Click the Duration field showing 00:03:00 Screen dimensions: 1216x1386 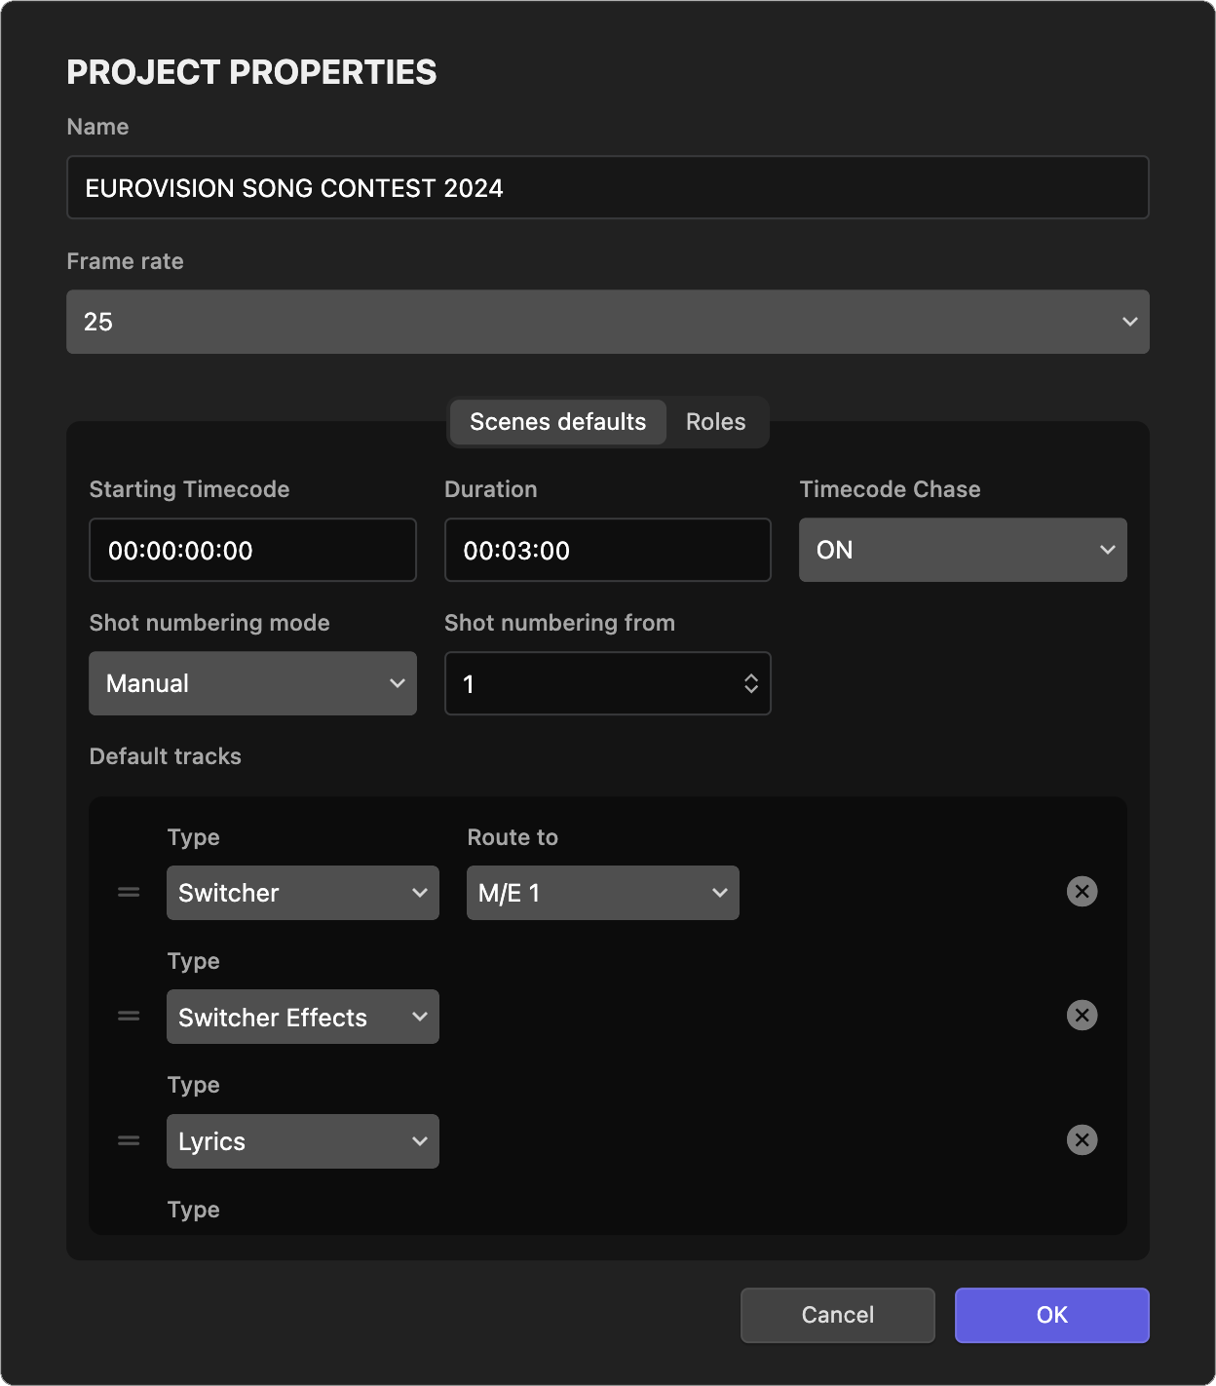pyautogui.click(x=607, y=550)
